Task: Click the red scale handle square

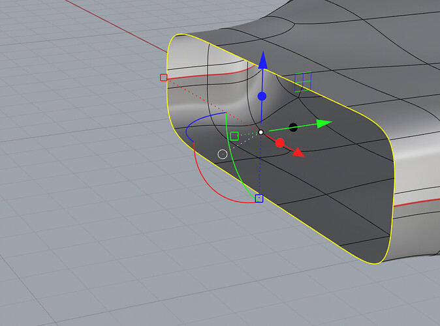Action: click(164, 78)
